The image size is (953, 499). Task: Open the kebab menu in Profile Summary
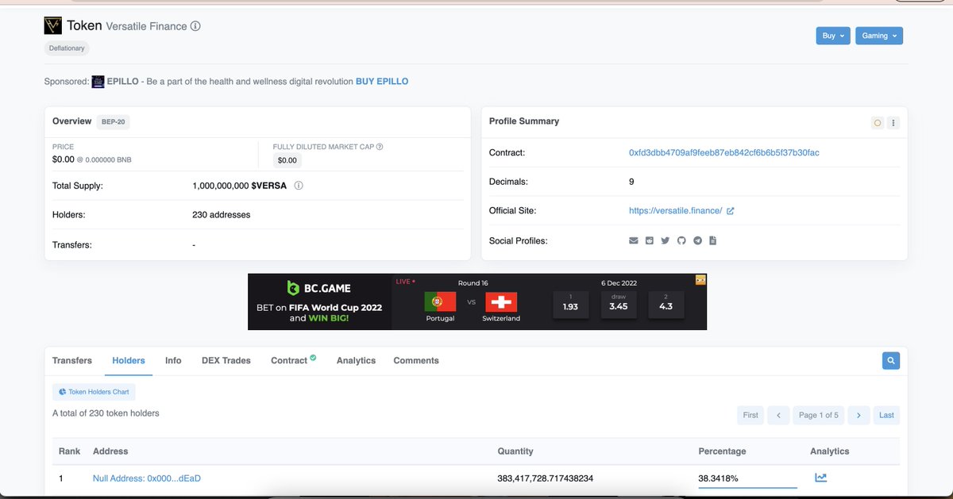(x=893, y=122)
